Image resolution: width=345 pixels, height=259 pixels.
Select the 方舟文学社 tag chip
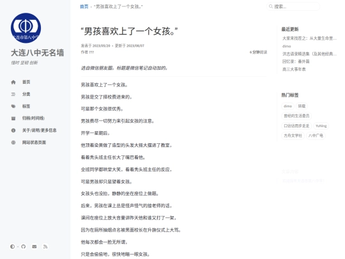293,136
